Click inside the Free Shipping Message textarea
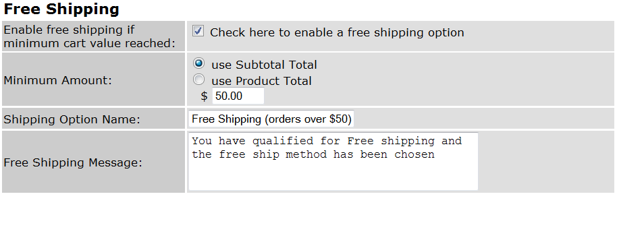The width and height of the screenshot is (617, 246). pos(333,161)
